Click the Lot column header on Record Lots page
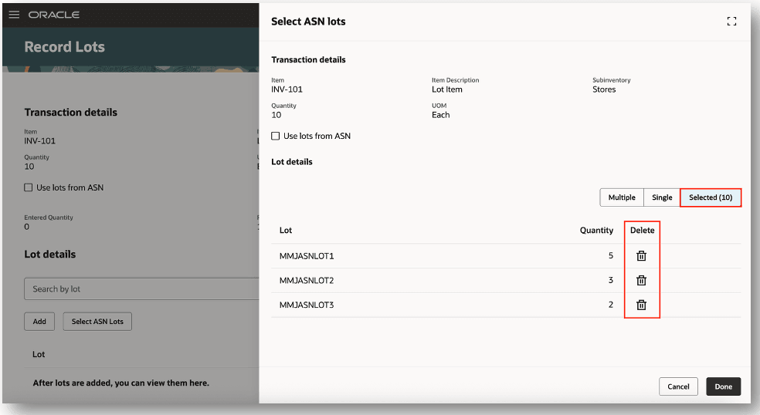 (39, 355)
